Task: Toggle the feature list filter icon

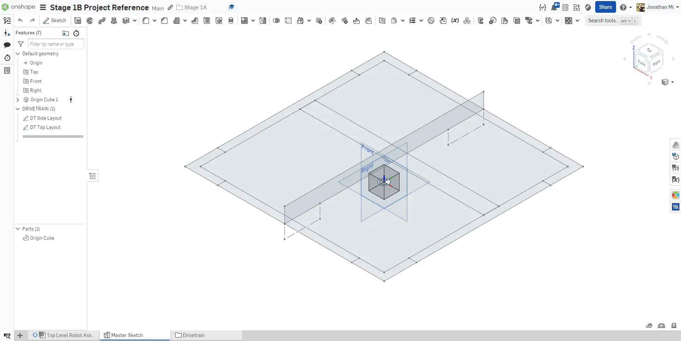Action: tap(21, 44)
